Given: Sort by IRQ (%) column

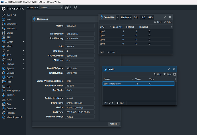Looking at the screenshot, I should pos(131,27).
